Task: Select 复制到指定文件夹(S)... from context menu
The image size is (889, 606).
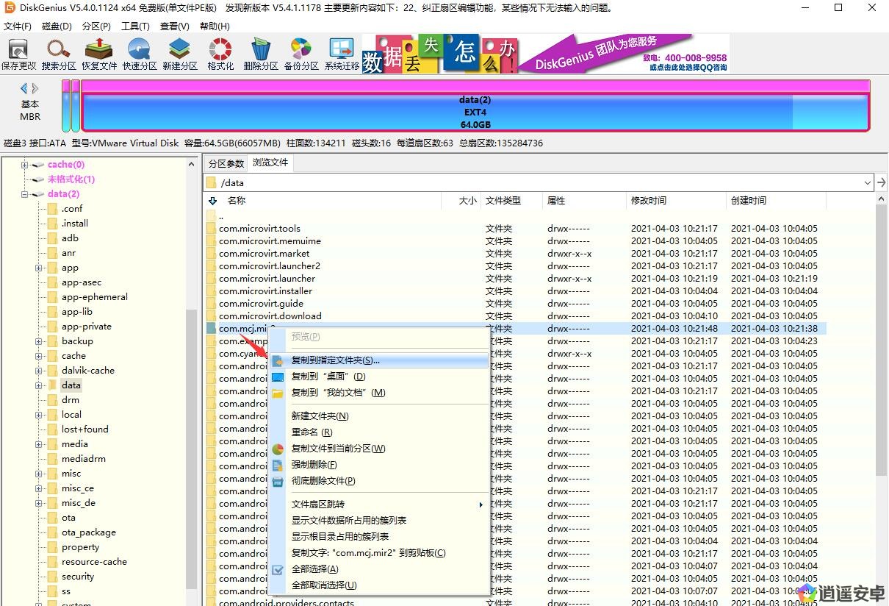Action: (x=335, y=360)
